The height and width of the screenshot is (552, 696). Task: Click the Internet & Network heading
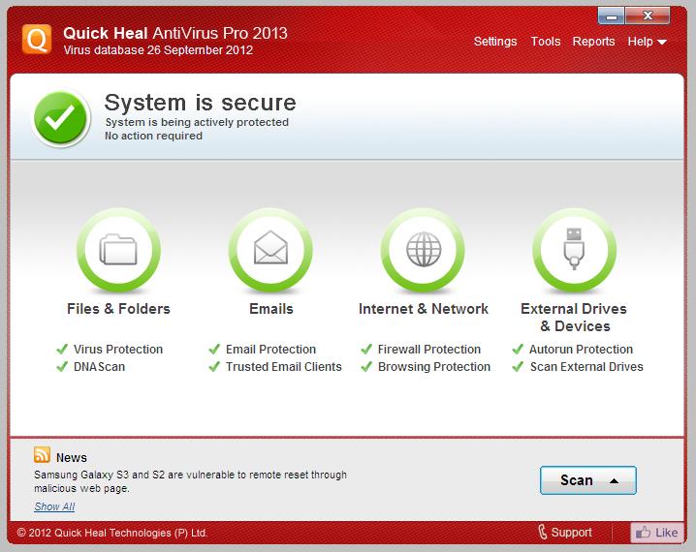[x=424, y=309]
